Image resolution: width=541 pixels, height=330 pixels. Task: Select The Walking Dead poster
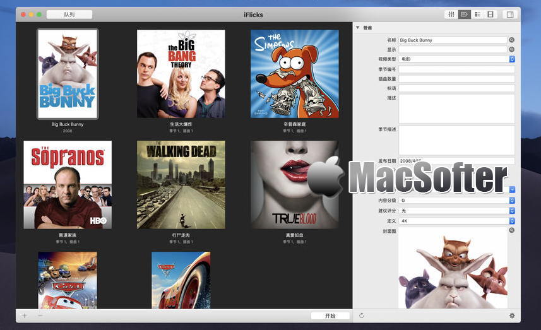coord(181,185)
